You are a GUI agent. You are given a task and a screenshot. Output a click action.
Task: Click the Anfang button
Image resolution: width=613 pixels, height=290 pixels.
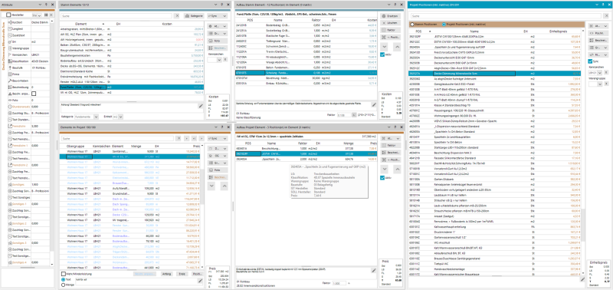[167, 274]
